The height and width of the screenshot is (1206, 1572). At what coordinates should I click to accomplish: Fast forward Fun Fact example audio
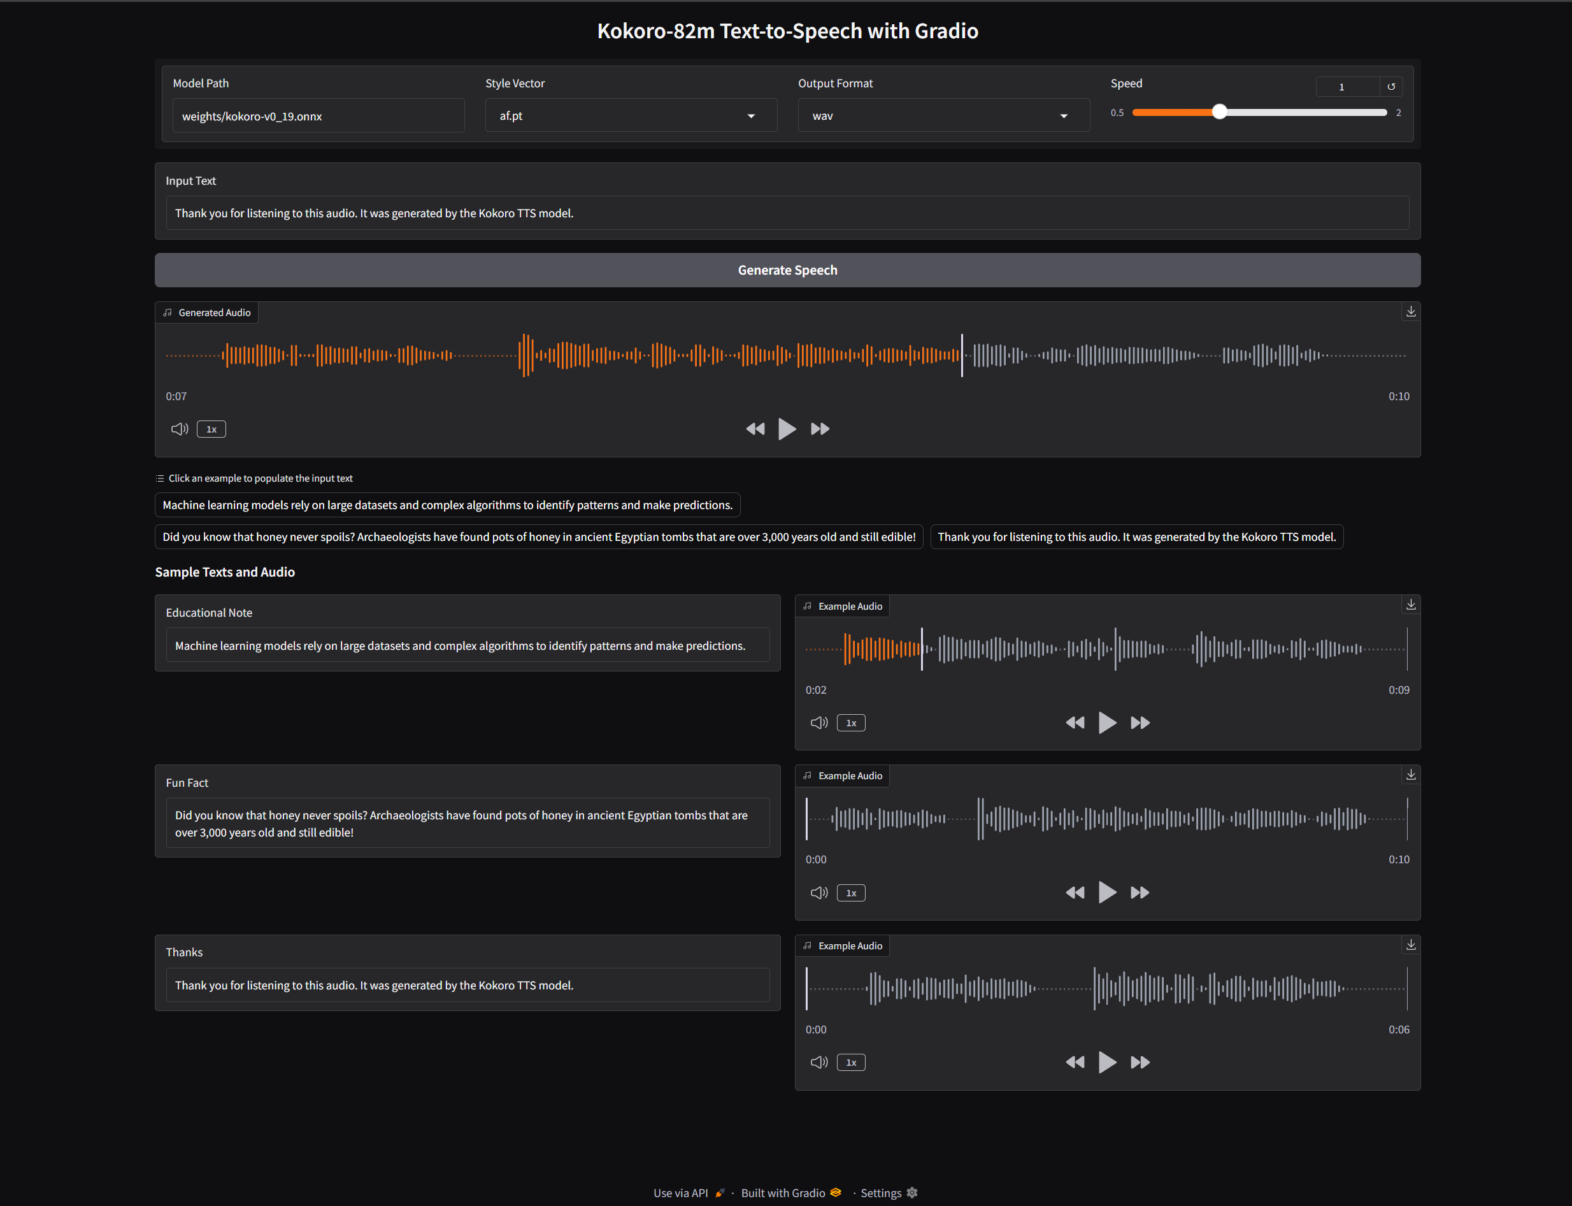point(1140,893)
